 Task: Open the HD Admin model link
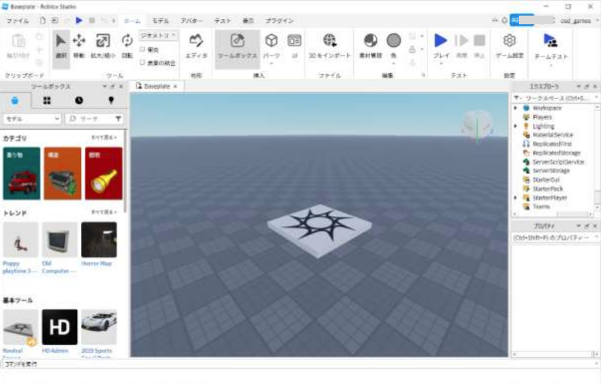tap(55, 350)
